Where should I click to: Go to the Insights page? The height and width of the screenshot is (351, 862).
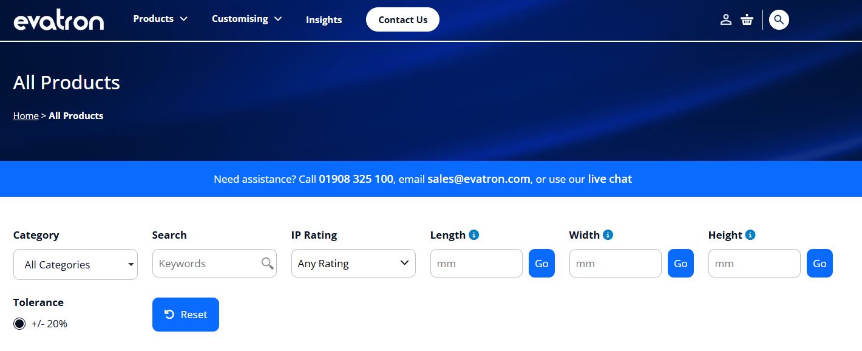click(324, 20)
